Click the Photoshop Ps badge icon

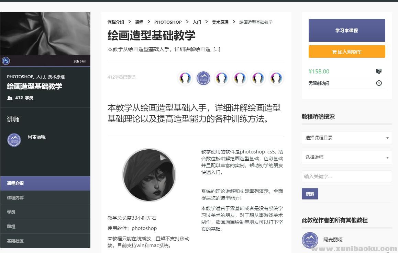pyautogui.click(x=5, y=61)
